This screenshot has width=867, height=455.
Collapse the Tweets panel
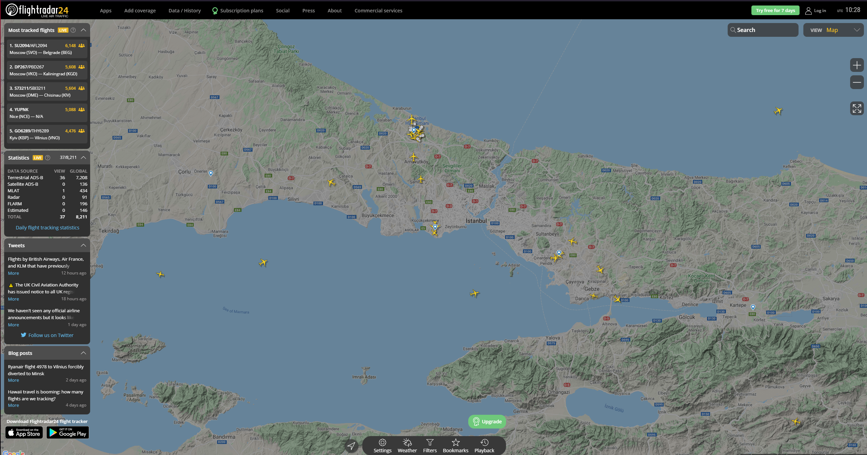83,245
